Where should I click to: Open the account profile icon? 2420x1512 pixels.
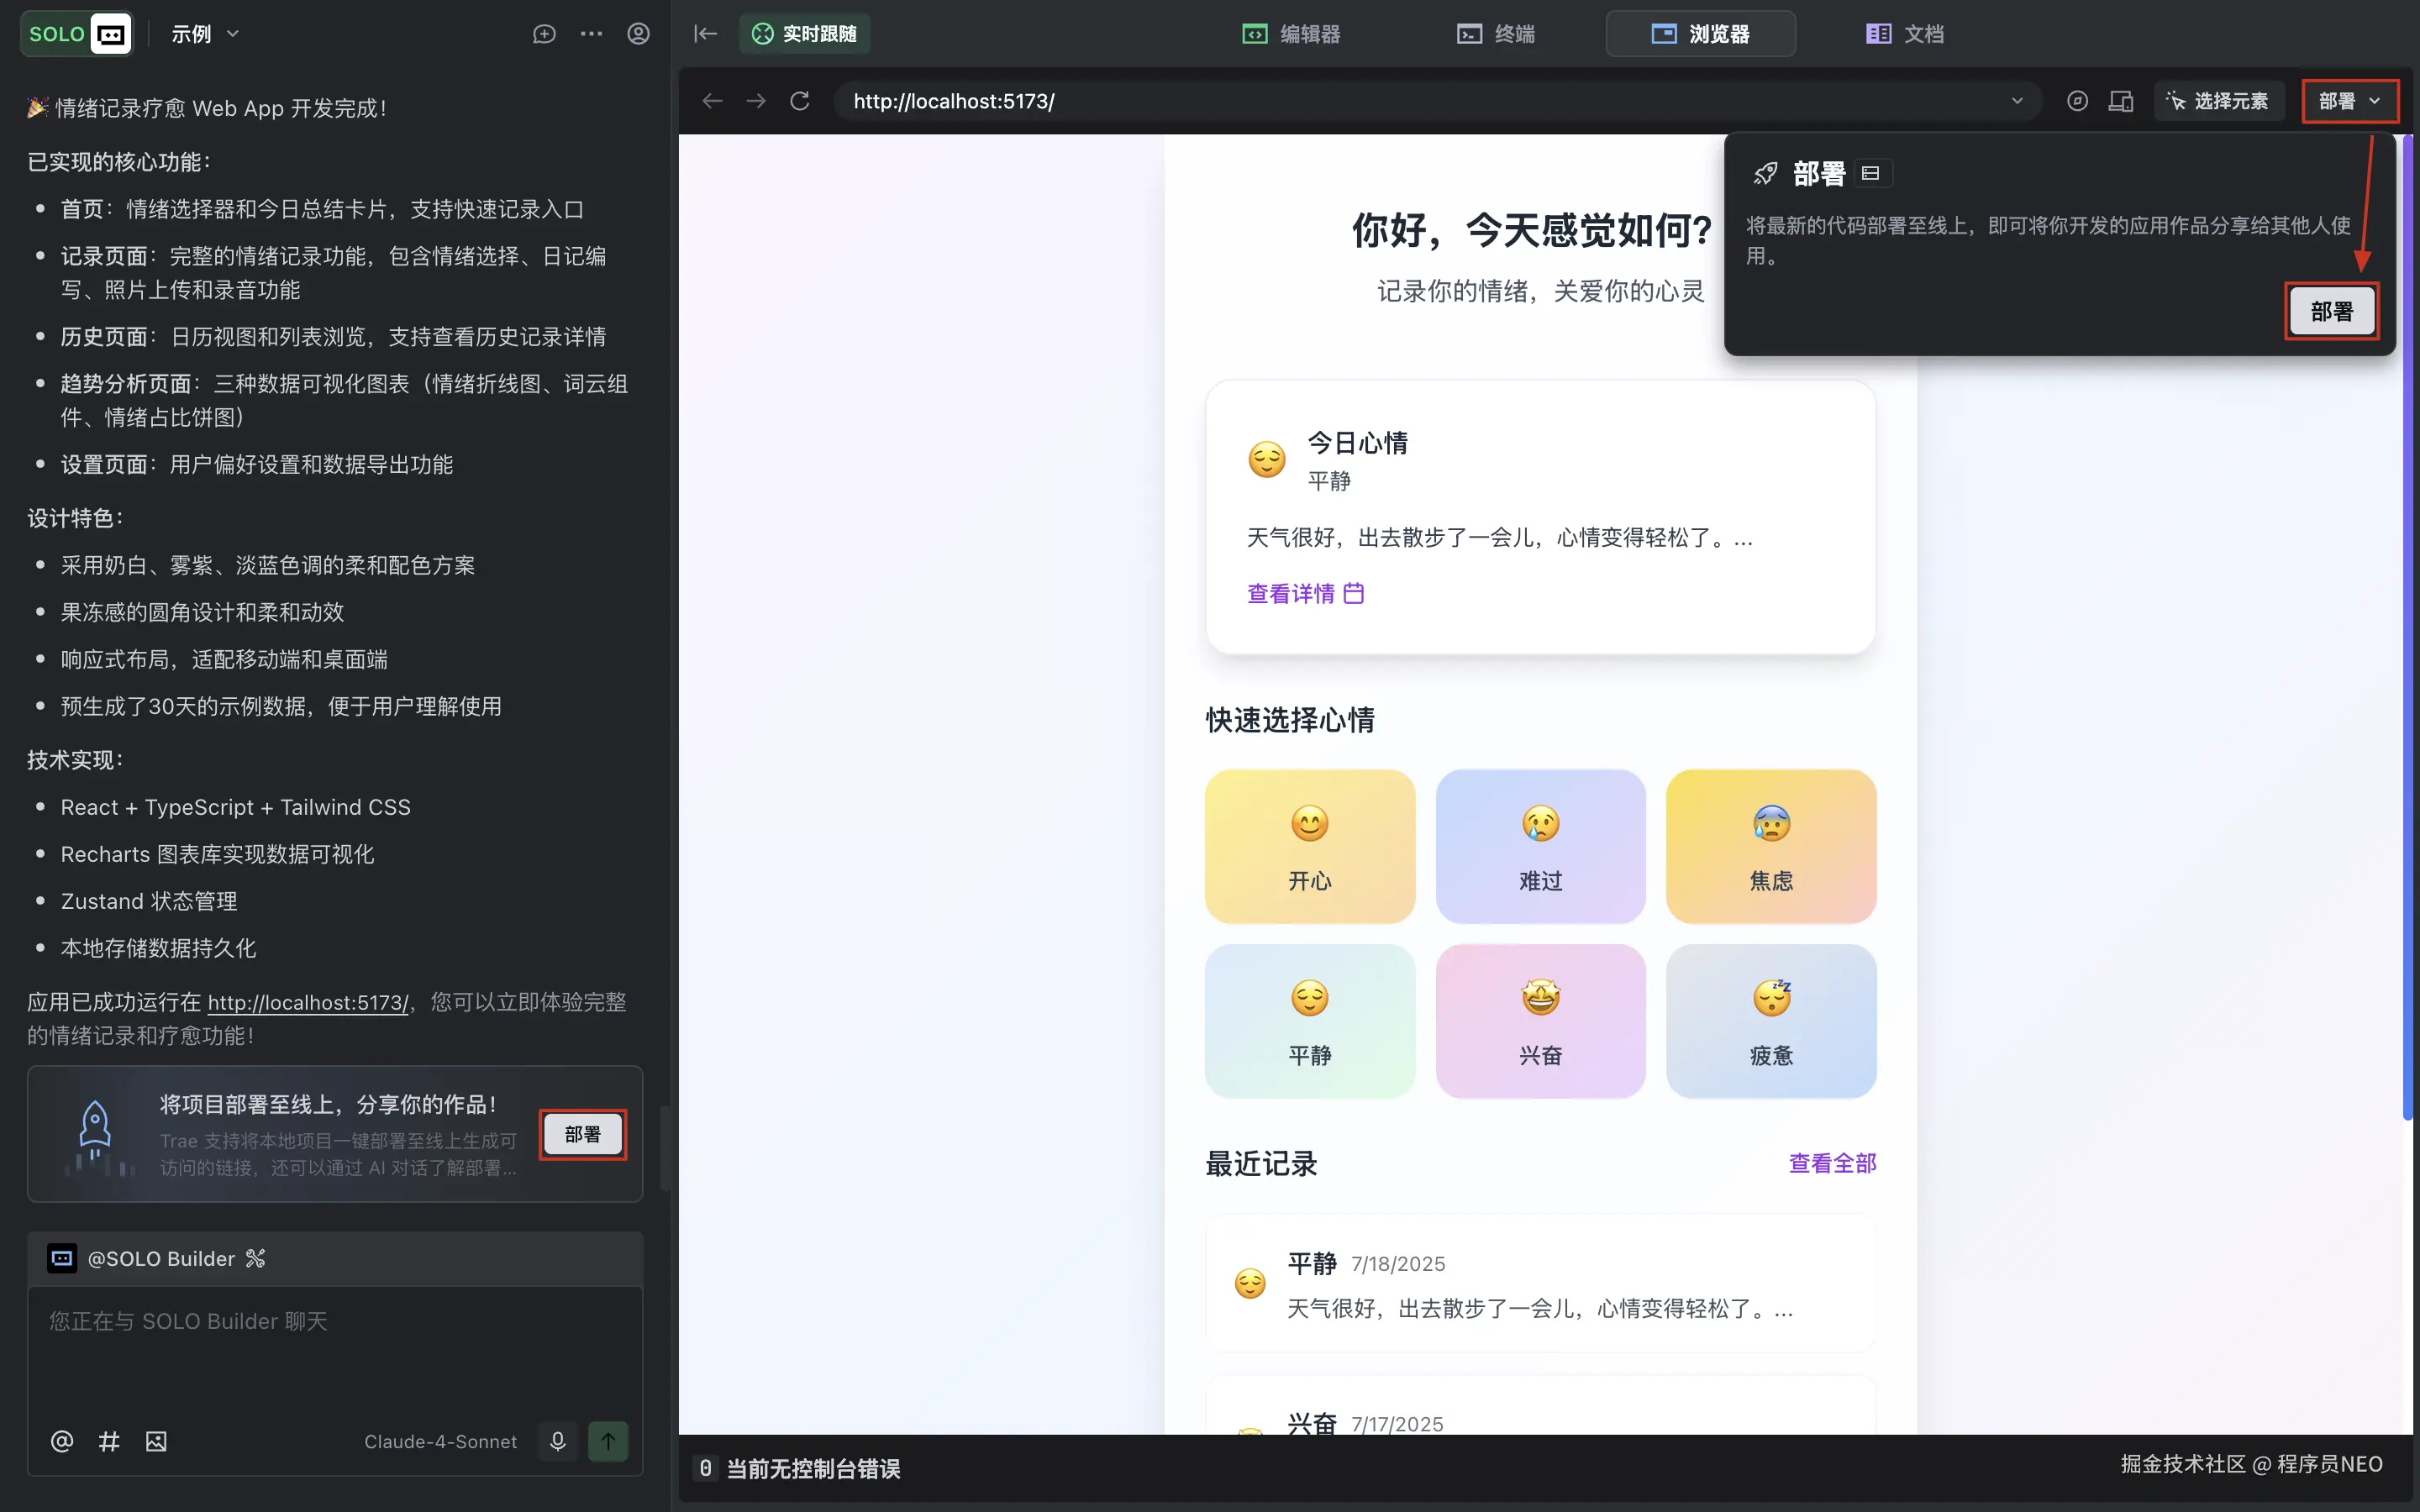[x=638, y=33]
